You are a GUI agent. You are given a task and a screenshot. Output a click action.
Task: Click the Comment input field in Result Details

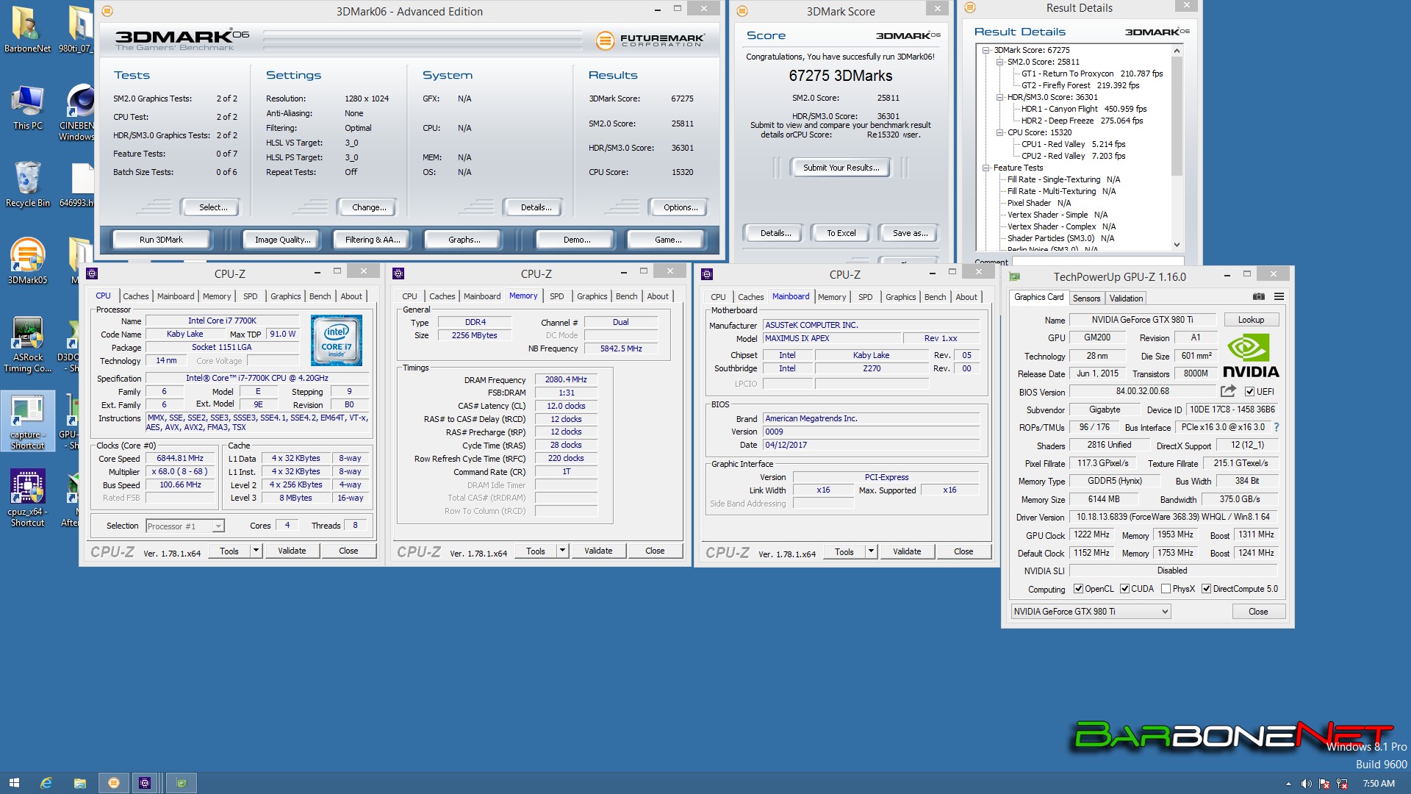point(1098,261)
